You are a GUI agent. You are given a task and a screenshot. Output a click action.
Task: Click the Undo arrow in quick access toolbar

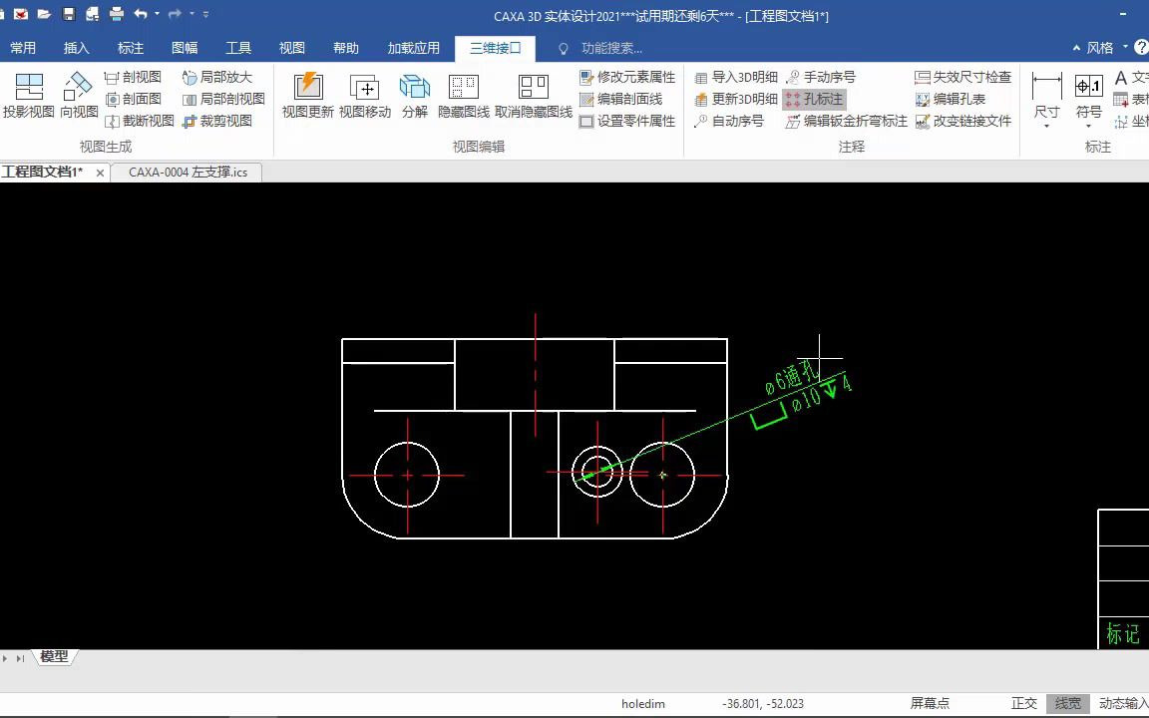click(x=141, y=13)
